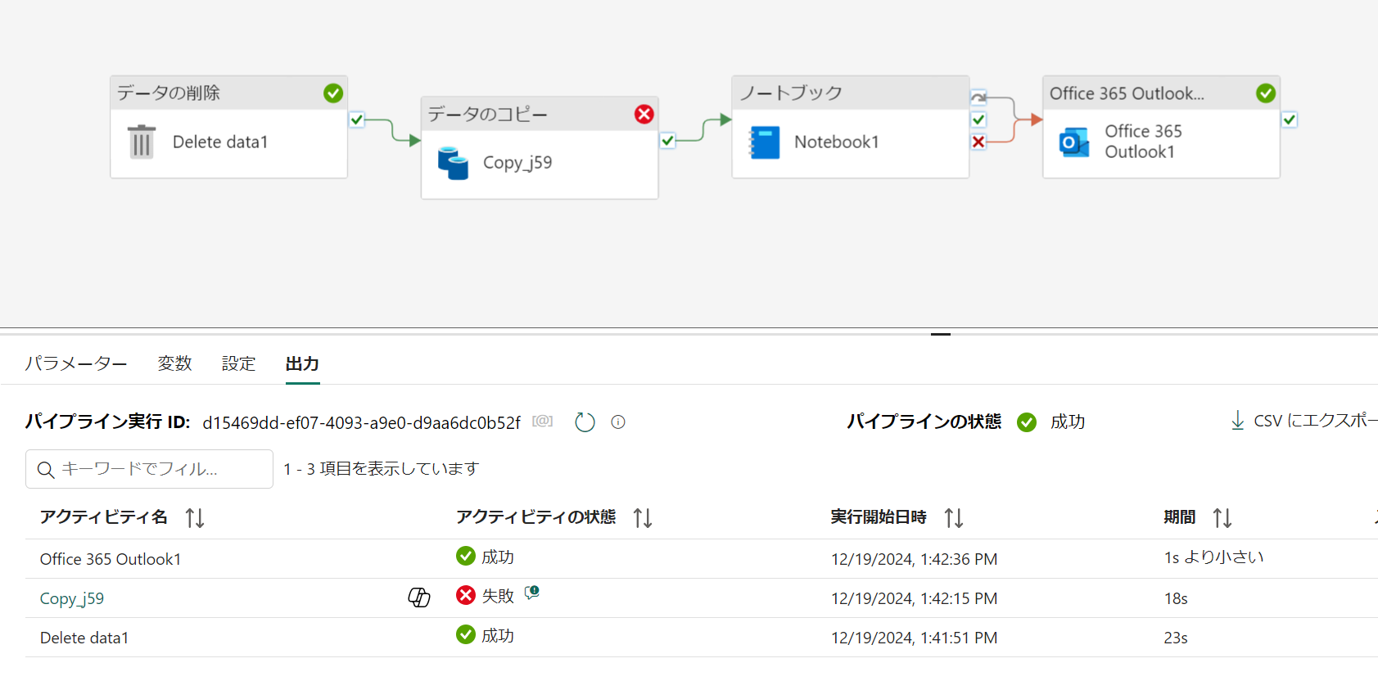1378x681 pixels.
Task: Click the Office 365 Outlook1 icon
Action: (x=1074, y=142)
